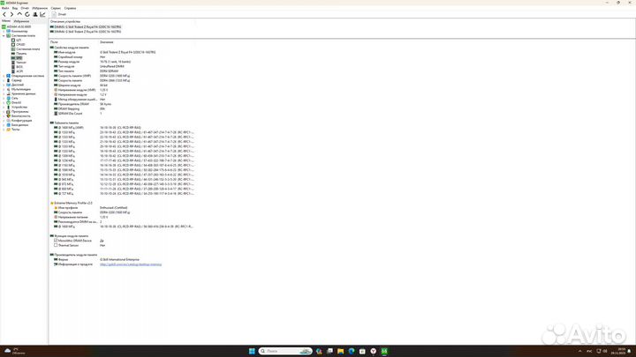Viewport: 636px width, 357px height.
Task: Select the Чипсет icon in the tree
Action: [13, 63]
